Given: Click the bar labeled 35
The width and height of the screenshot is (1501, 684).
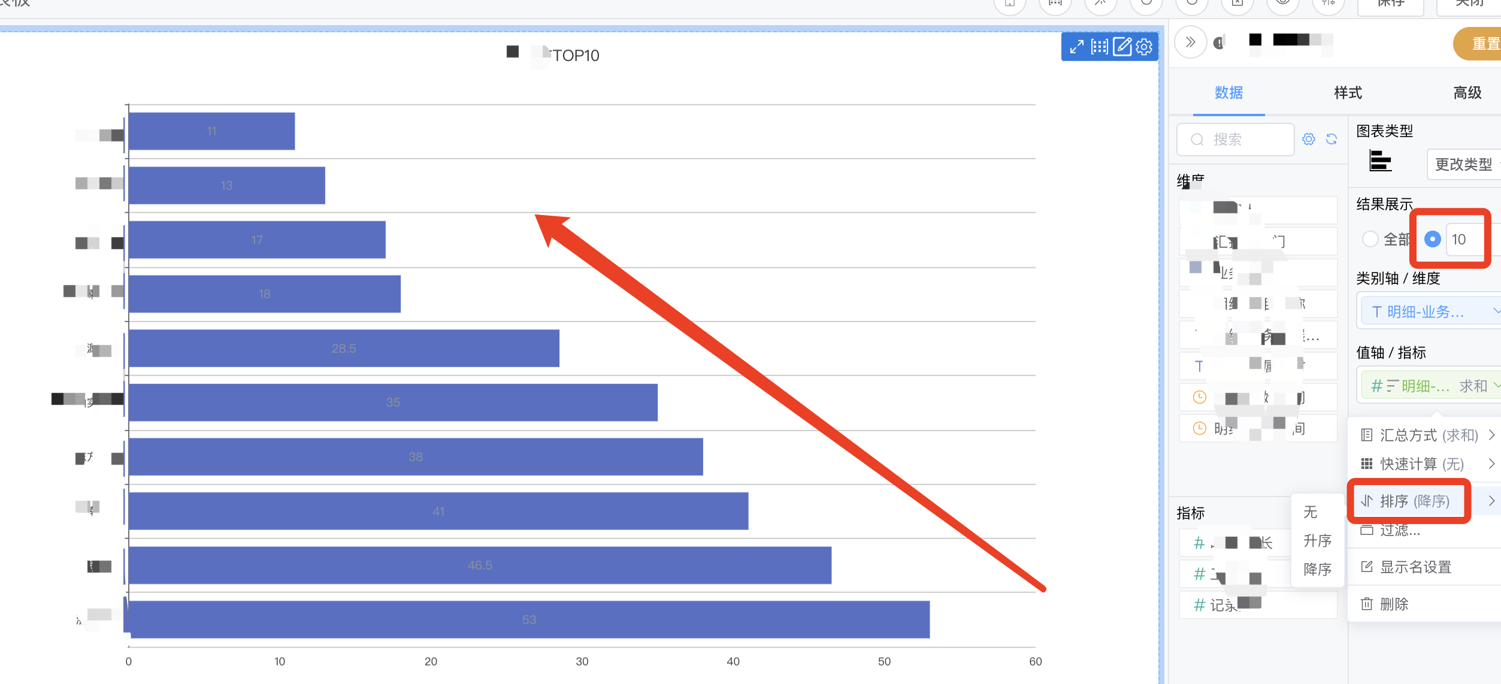Looking at the screenshot, I should [x=393, y=402].
